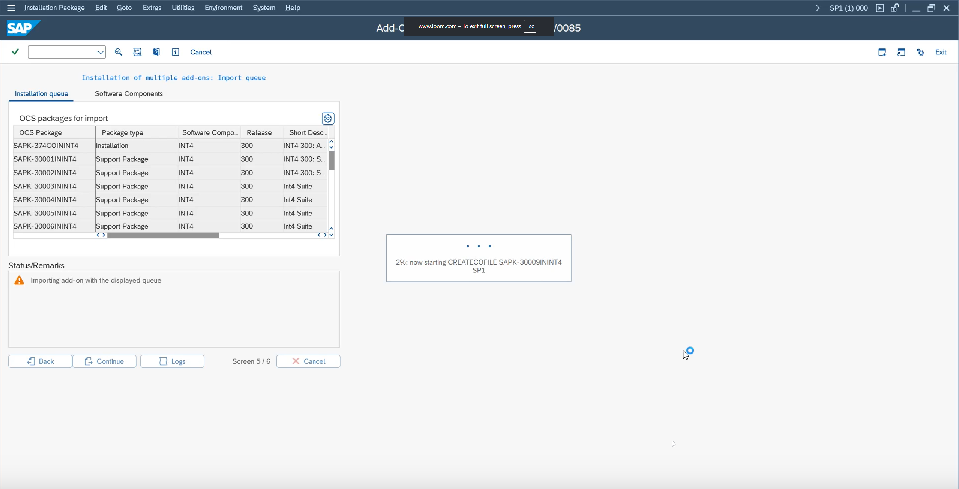Click the clipboard question-mark toolbar icon

(x=156, y=52)
